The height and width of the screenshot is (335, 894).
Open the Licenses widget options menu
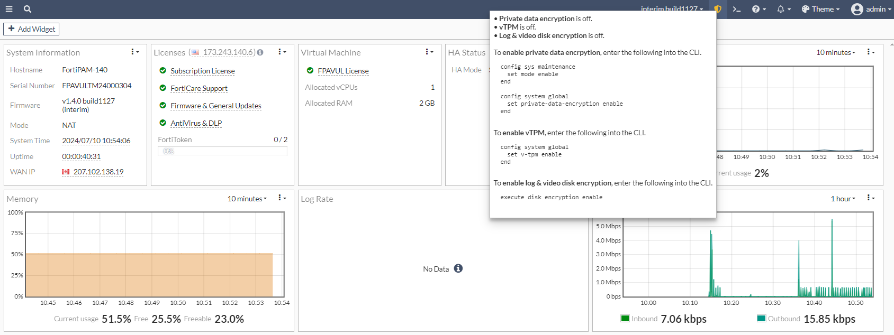[282, 52]
